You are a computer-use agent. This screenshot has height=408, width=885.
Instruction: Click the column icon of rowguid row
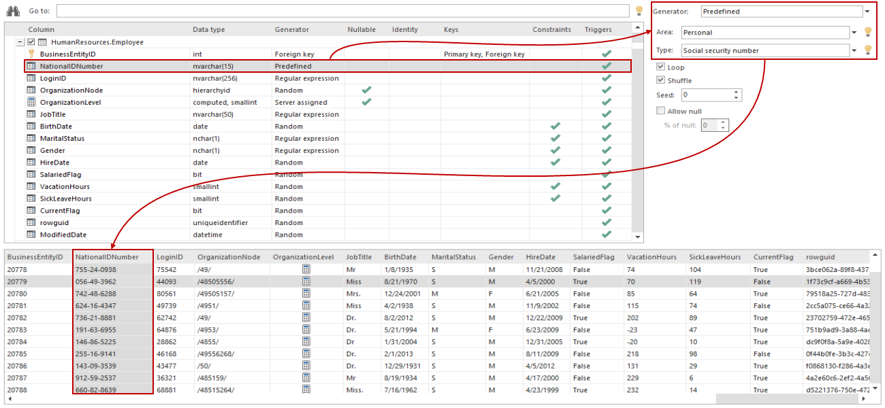click(31, 222)
